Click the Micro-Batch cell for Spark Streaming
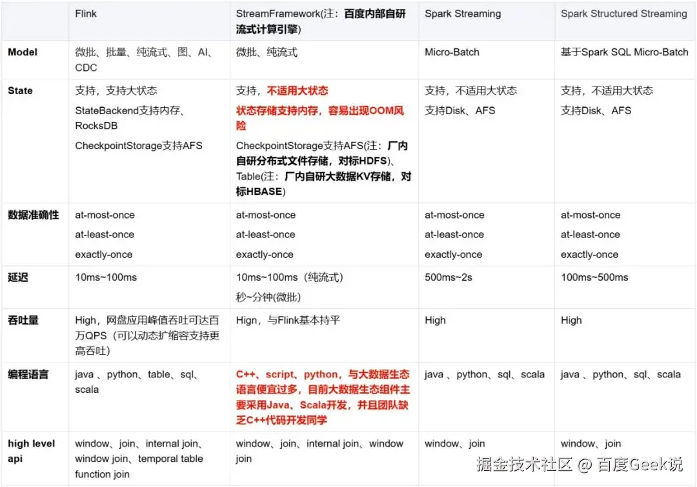The width and height of the screenshot is (697, 487). pos(452,52)
